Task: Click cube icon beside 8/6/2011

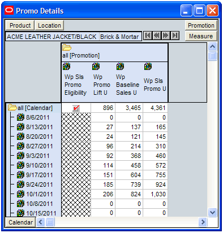Action: pos(20,117)
